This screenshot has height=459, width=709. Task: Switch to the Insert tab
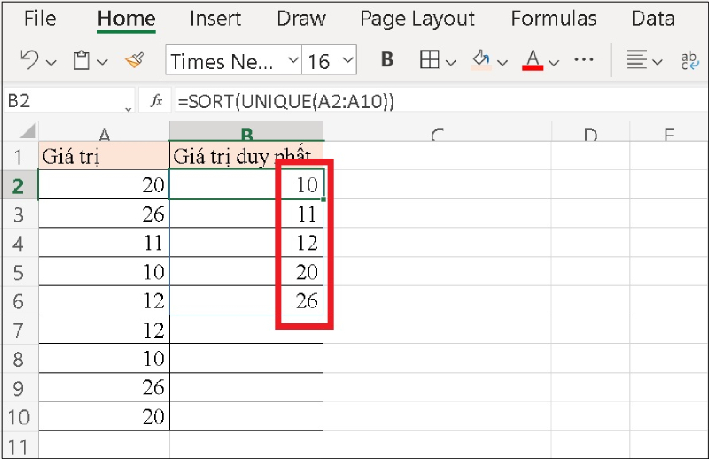(x=214, y=19)
